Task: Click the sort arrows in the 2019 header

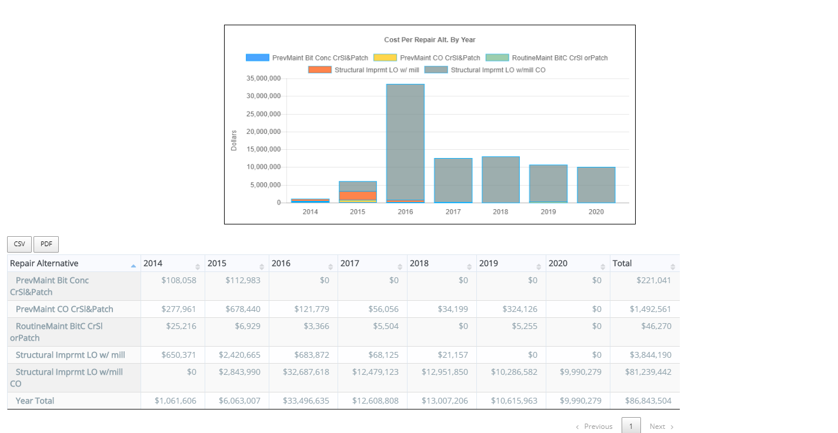Action: point(539,267)
